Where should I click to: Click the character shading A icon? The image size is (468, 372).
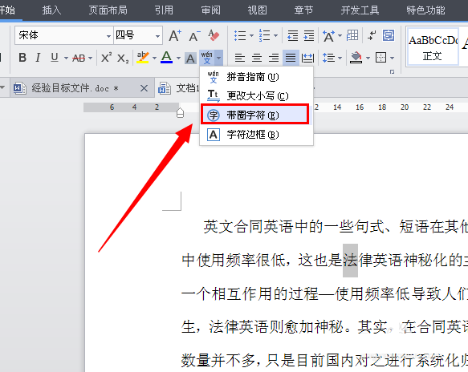coord(190,58)
